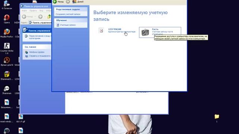Open Правка menu in Панель управления
Image resolution: width=239 pixels, height=134 pixels.
(x=33, y=11)
